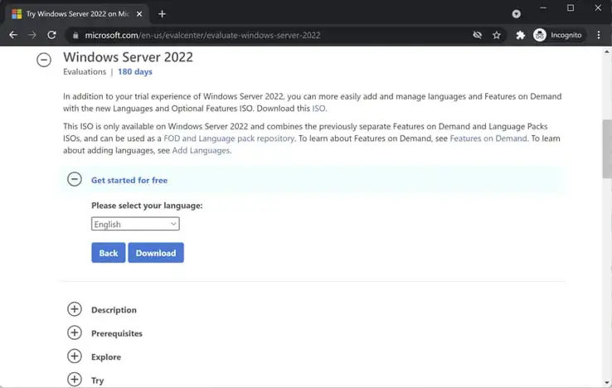Open the ISO download link
Image resolution: width=612 pixels, height=388 pixels.
point(318,109)
